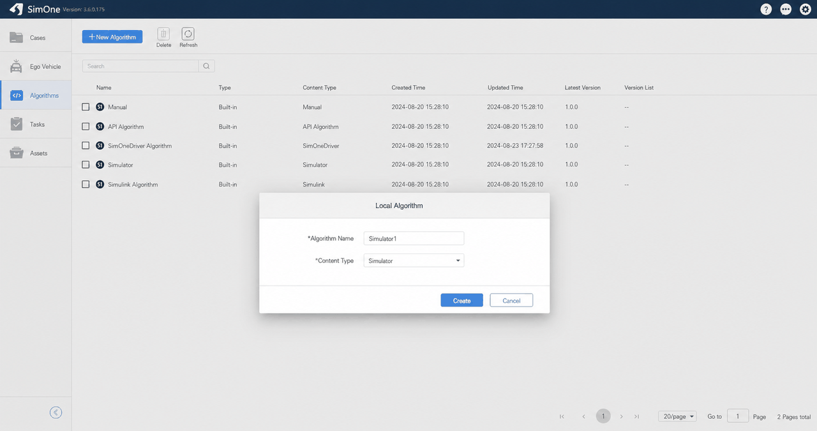Select page 1 in pagination
The width and height of the screenshot is (817, 431).
tap(603, 416)
